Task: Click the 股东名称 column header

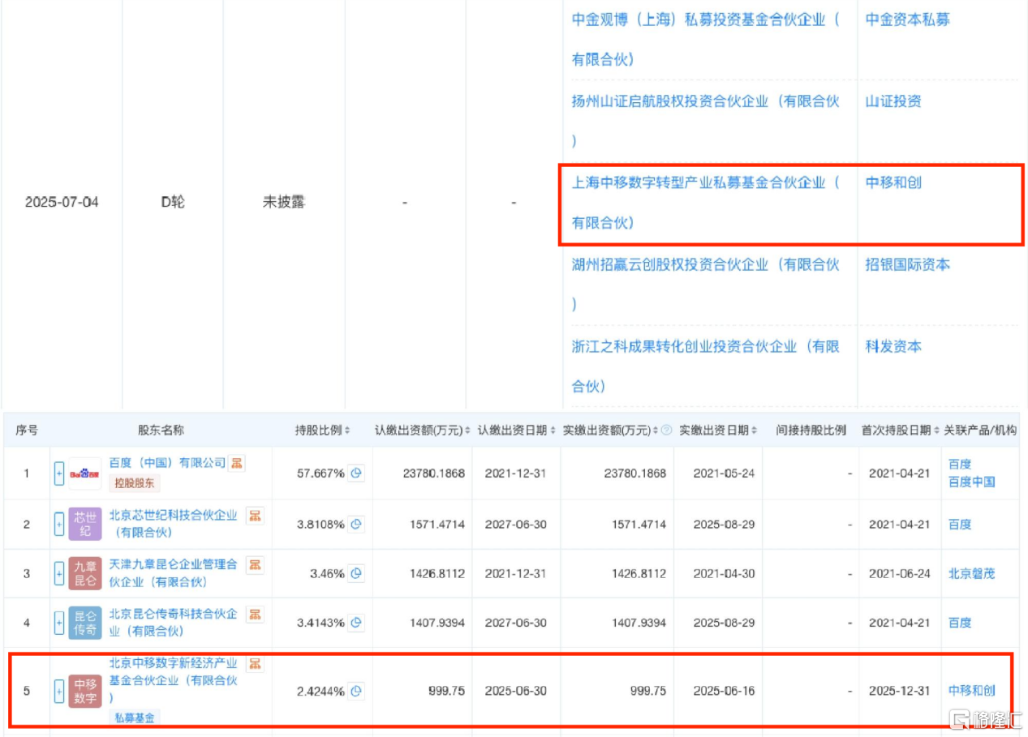Action: [161, 431]
